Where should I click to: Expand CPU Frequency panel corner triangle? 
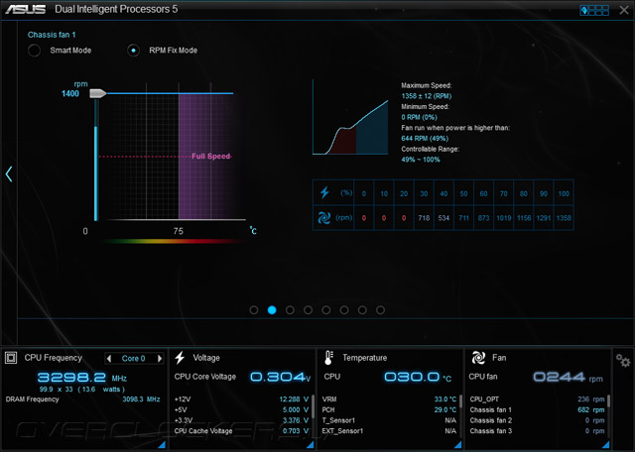click(162, 445)
